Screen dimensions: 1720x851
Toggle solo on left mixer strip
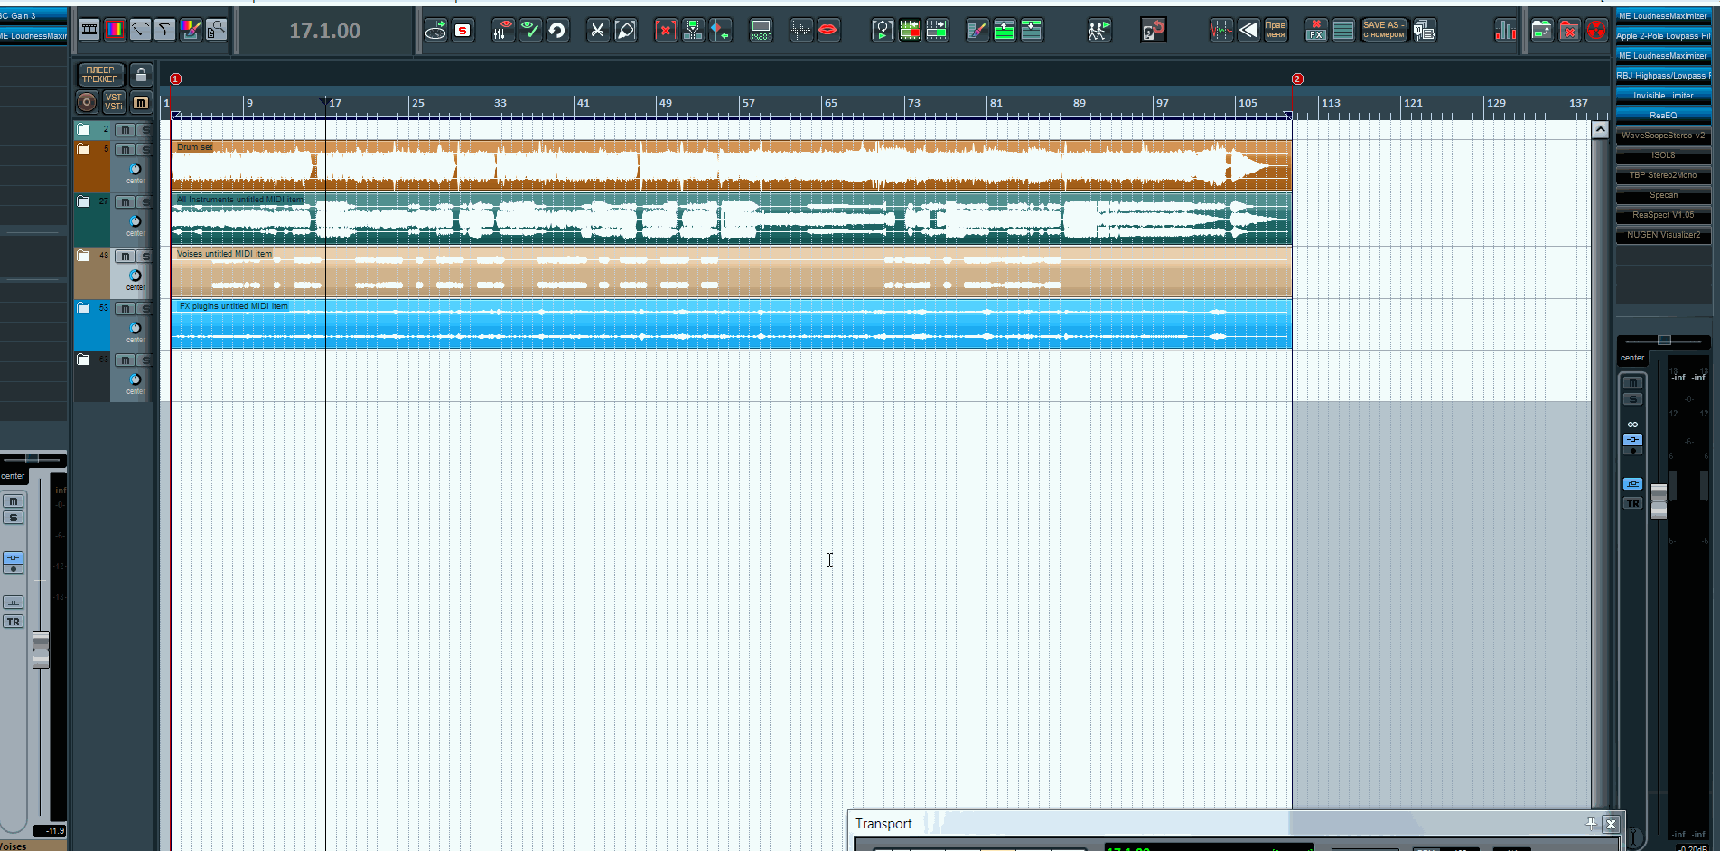13,518
